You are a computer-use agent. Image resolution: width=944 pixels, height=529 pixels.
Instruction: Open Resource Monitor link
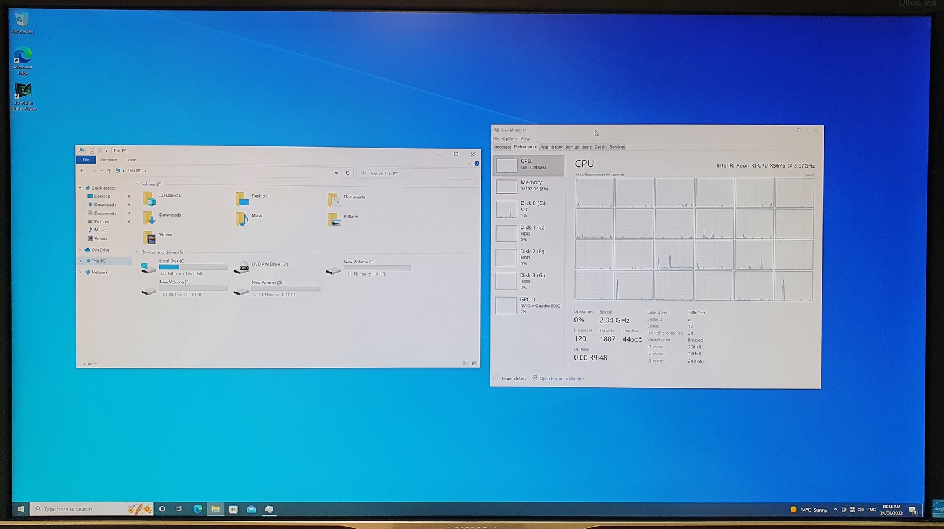click(558, 378)
